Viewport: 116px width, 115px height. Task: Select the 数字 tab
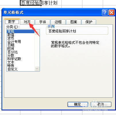coord(12,22)
